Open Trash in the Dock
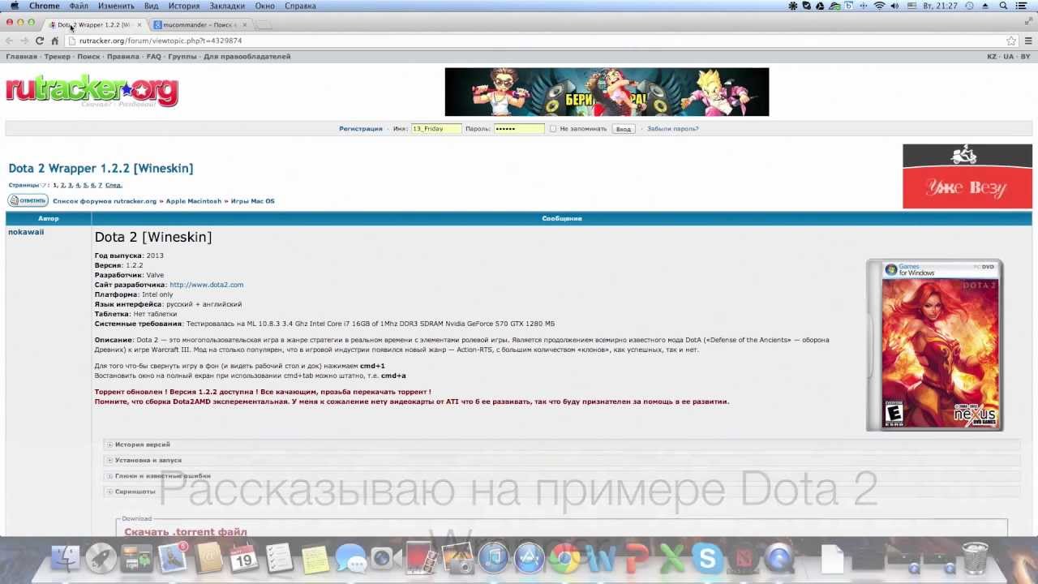This screenshot has width=1038, height=584. [975, 559]
